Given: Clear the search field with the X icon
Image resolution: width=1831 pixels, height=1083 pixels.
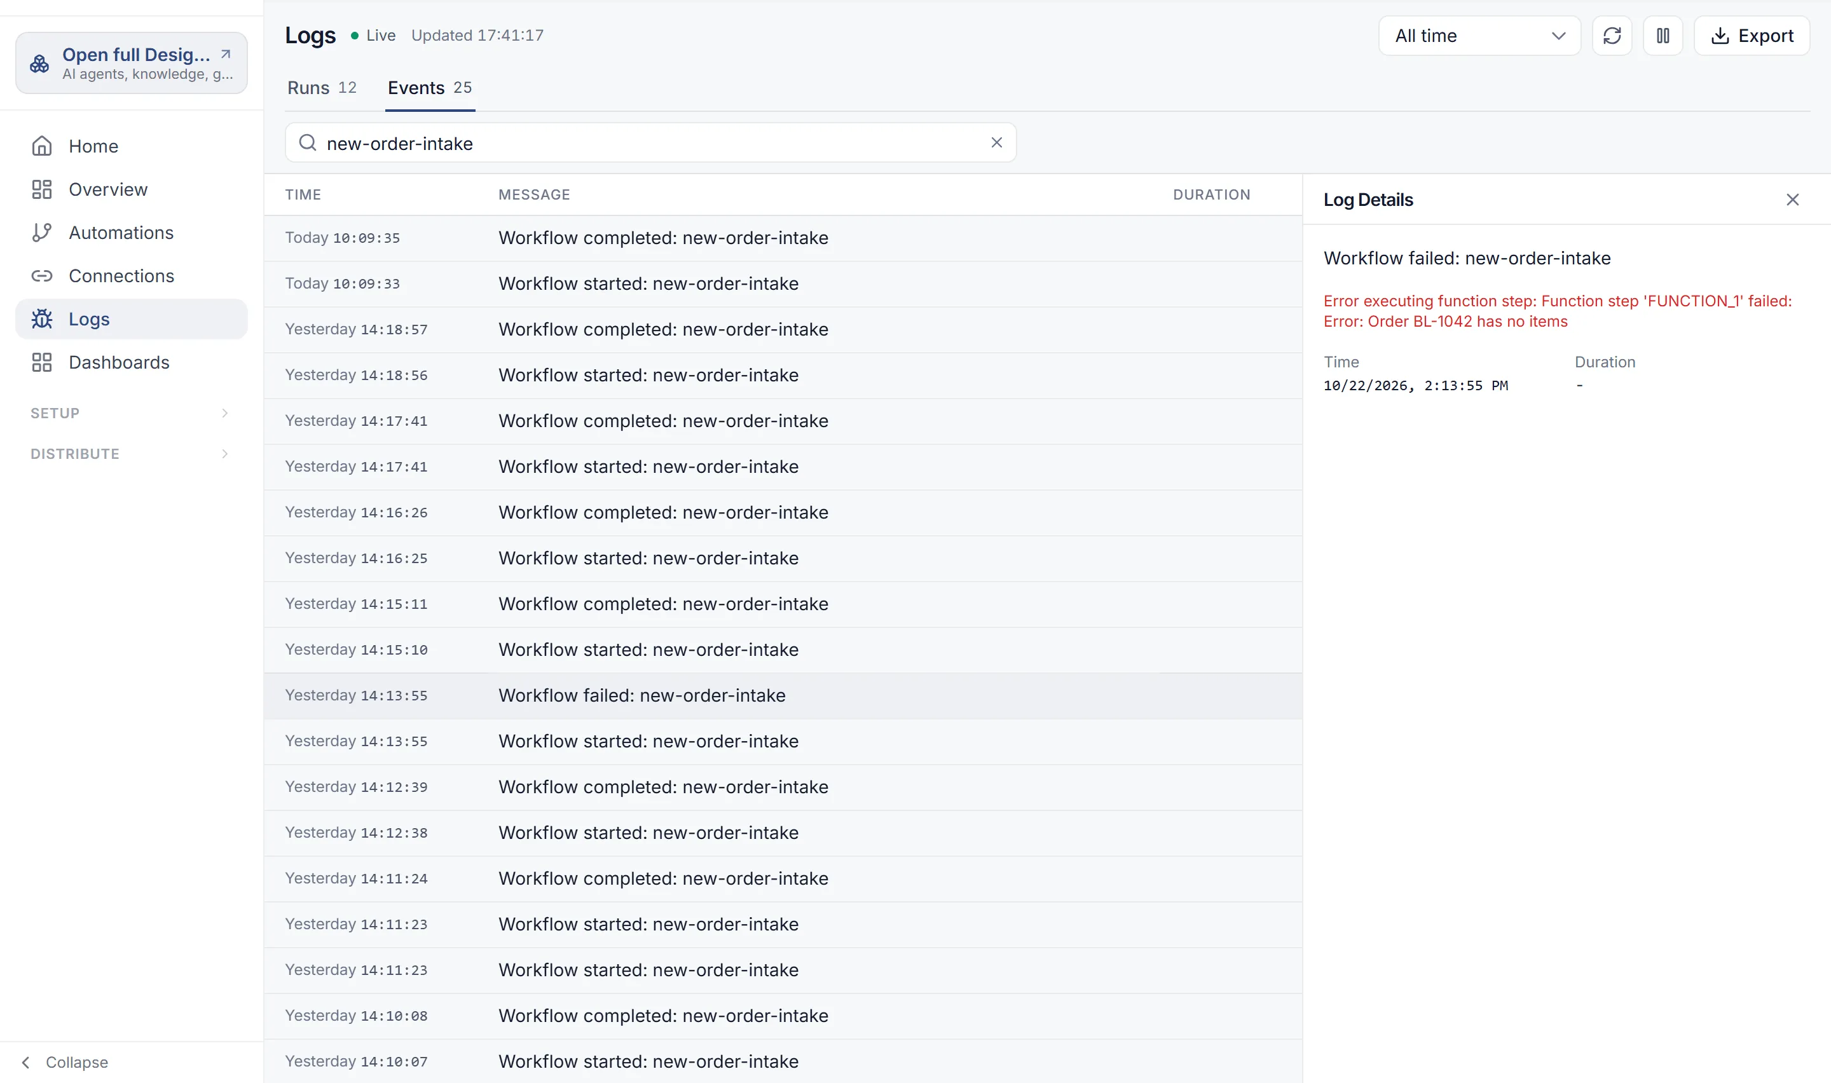Looking at the screenshot, I should 996,142.
